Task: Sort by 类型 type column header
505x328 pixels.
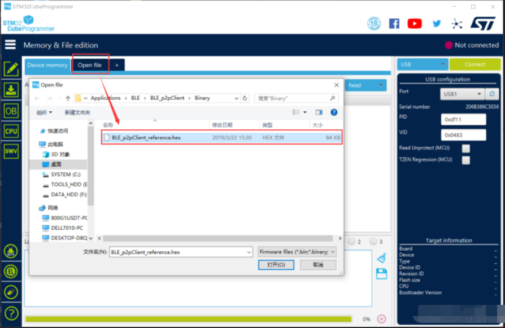Action: tap(285, 125)
